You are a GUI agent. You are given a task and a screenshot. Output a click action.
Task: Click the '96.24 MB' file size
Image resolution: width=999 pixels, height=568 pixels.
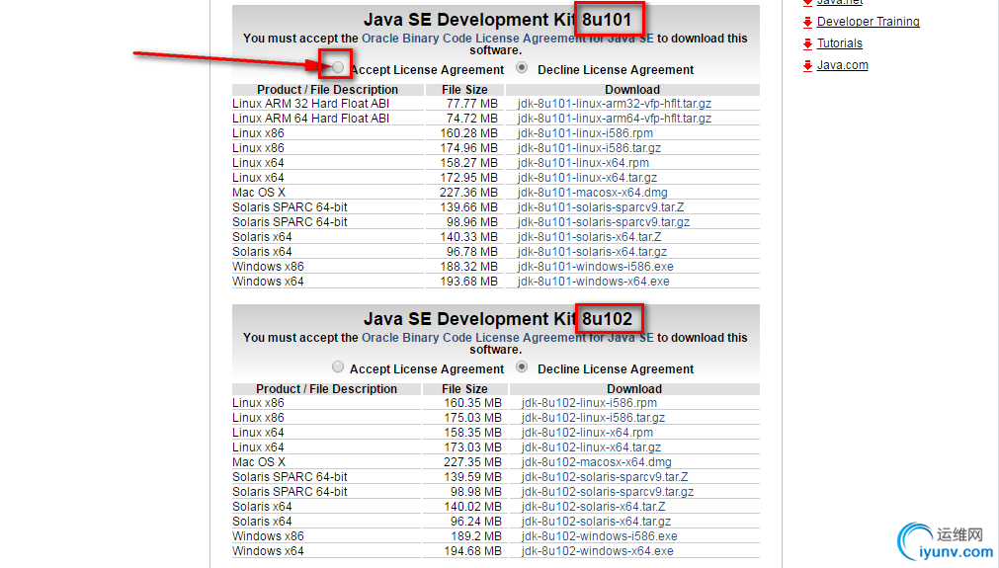(475, 521)
